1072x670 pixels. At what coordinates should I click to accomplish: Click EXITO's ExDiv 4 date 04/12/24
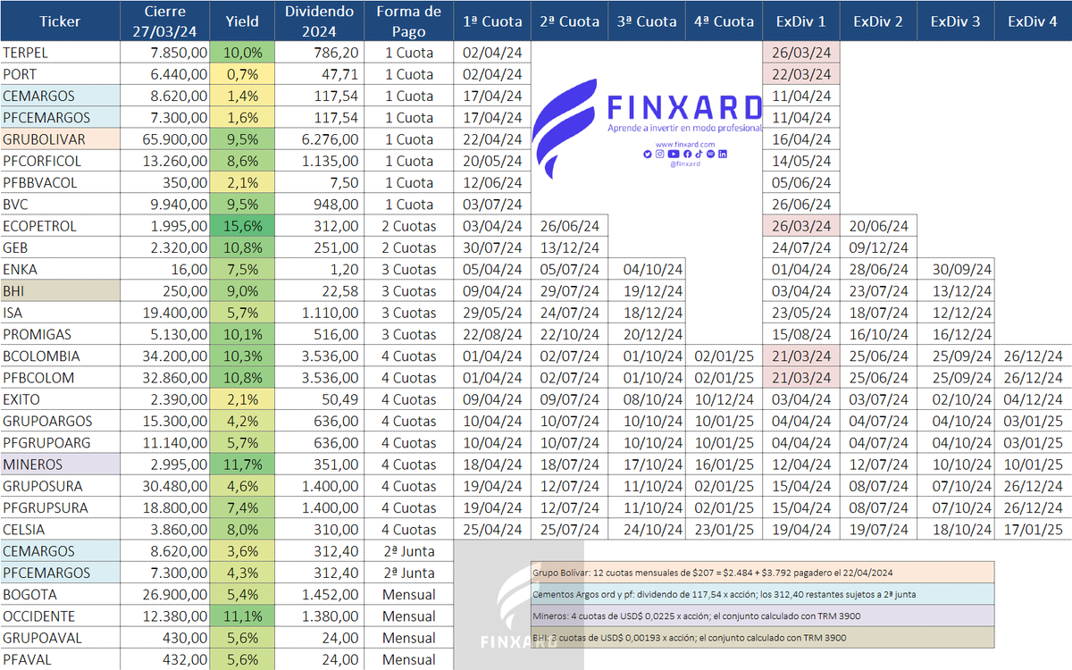1033,399
